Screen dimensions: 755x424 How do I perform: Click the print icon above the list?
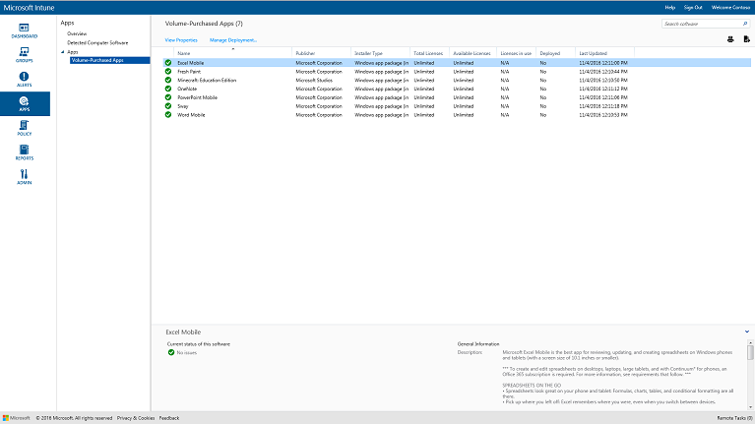[730, 39]
